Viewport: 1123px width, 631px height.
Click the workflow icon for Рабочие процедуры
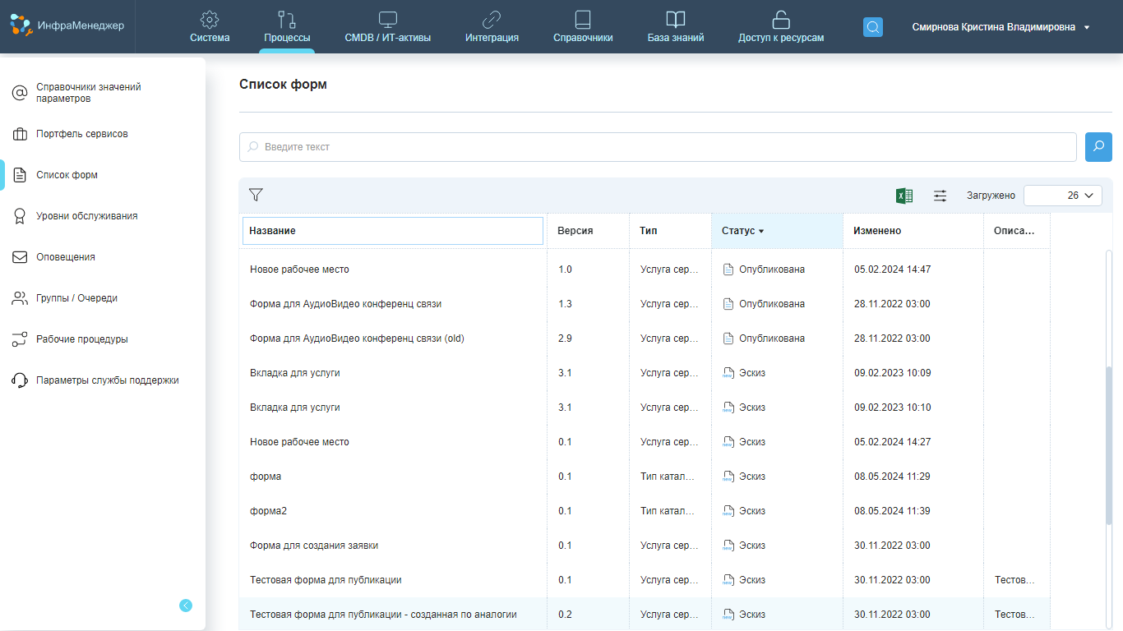(20, 339)
